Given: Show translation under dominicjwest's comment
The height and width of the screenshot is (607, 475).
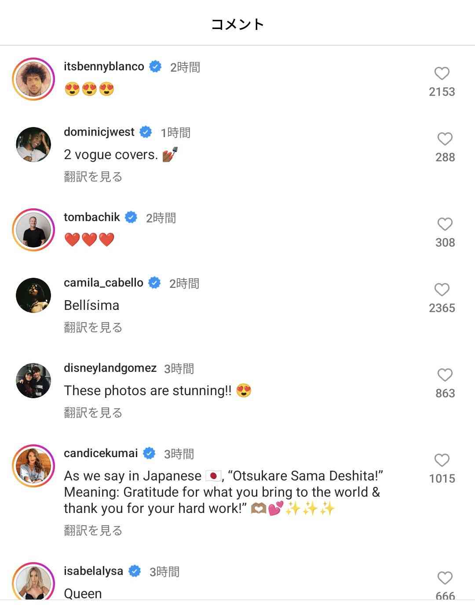Looking at the screenshot, I should (93, 177).
